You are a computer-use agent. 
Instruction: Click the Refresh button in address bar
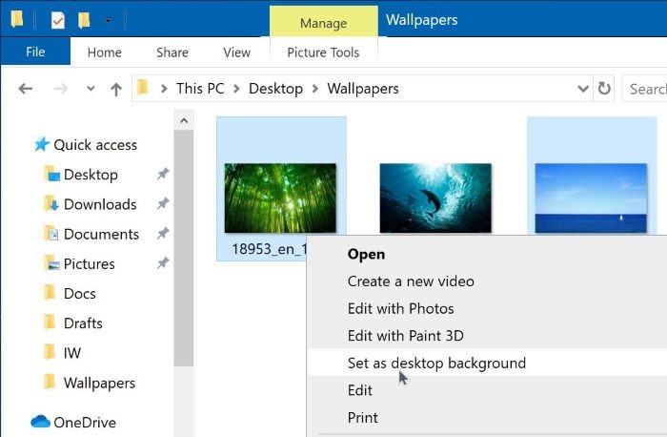604,89
